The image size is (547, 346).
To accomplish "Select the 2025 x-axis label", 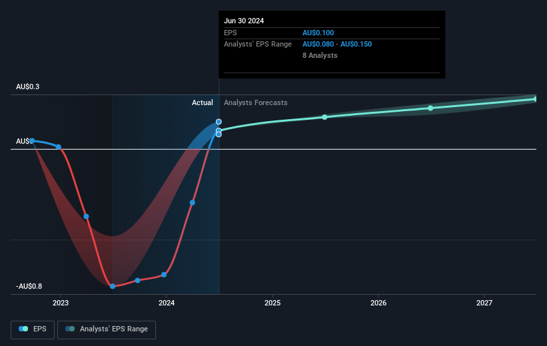I will (273, 303).
